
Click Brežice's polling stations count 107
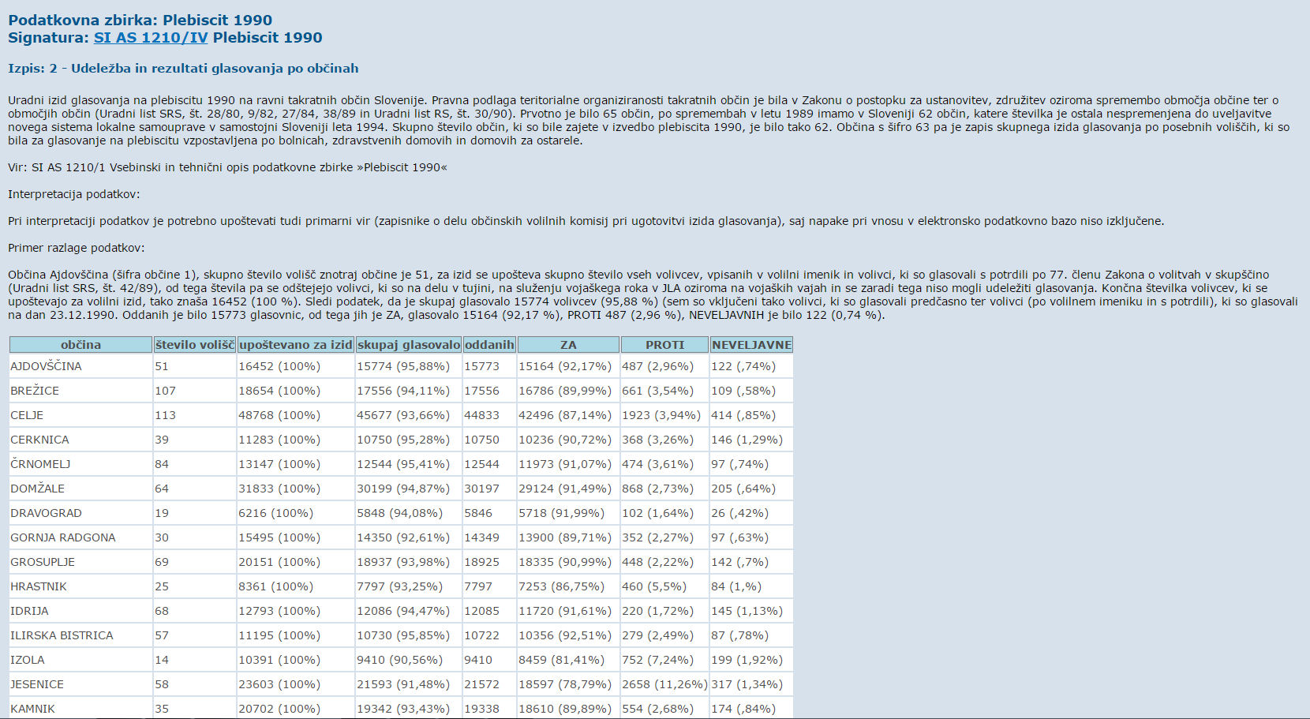[x=165, y=391]
